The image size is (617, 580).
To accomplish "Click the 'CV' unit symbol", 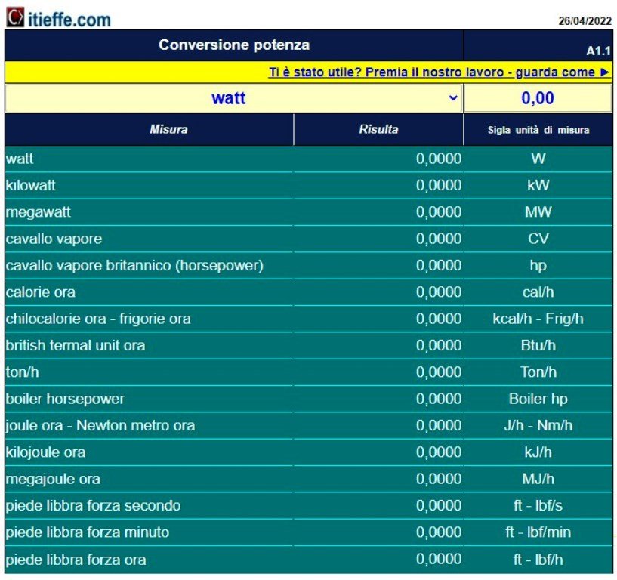I will click(538, 239).
